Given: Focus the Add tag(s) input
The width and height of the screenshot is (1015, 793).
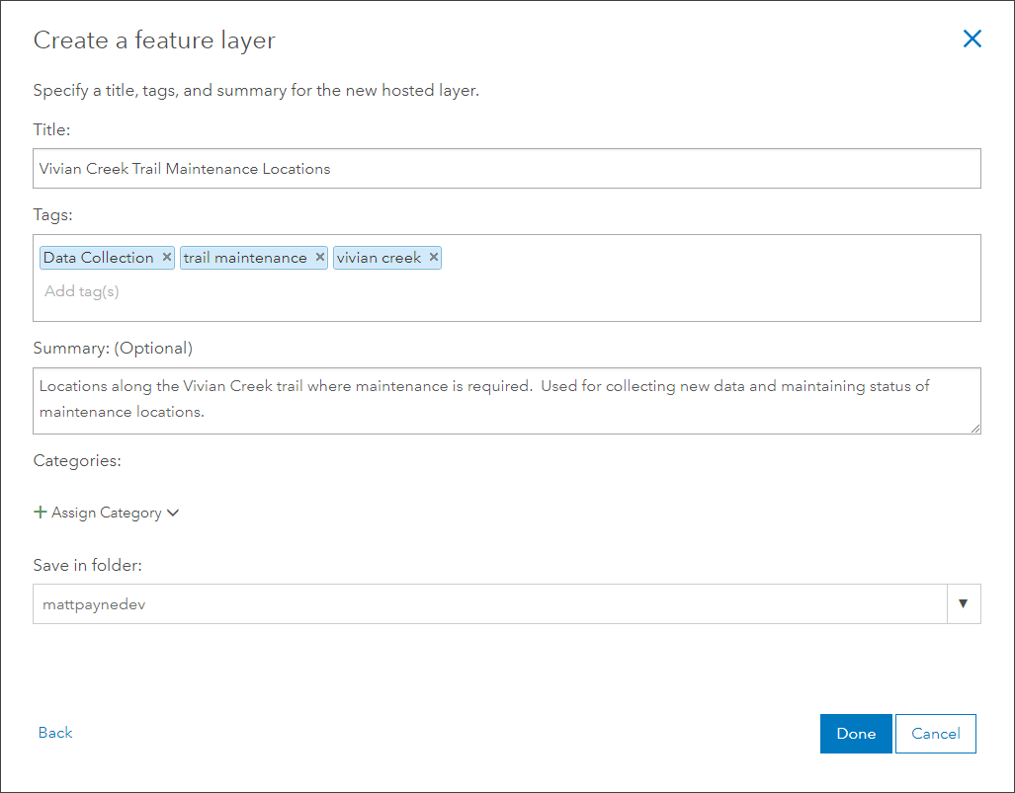Looking at the screenshot, I should 198,291.
